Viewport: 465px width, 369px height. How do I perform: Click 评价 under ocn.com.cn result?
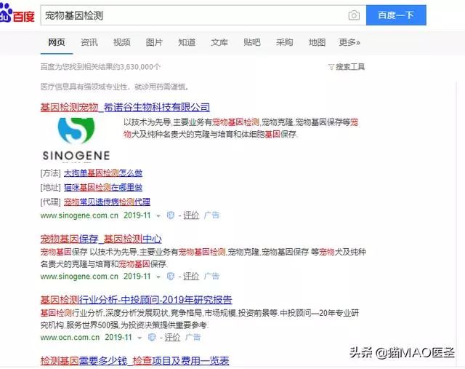click(x=172, y=337)
